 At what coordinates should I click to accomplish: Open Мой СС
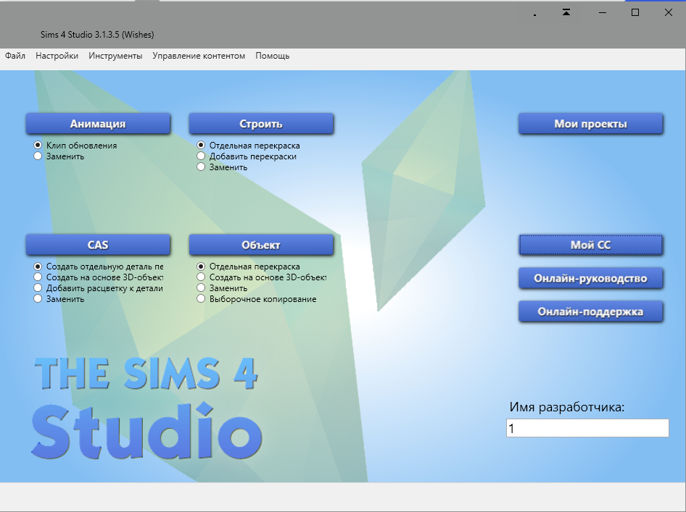click(590, 245)
